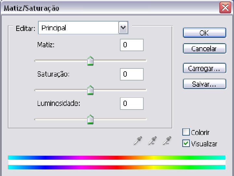This screenshot has height=176, width=234.
Task: Focus the Luminosidade value input field
Action: [x=132, y=104]
